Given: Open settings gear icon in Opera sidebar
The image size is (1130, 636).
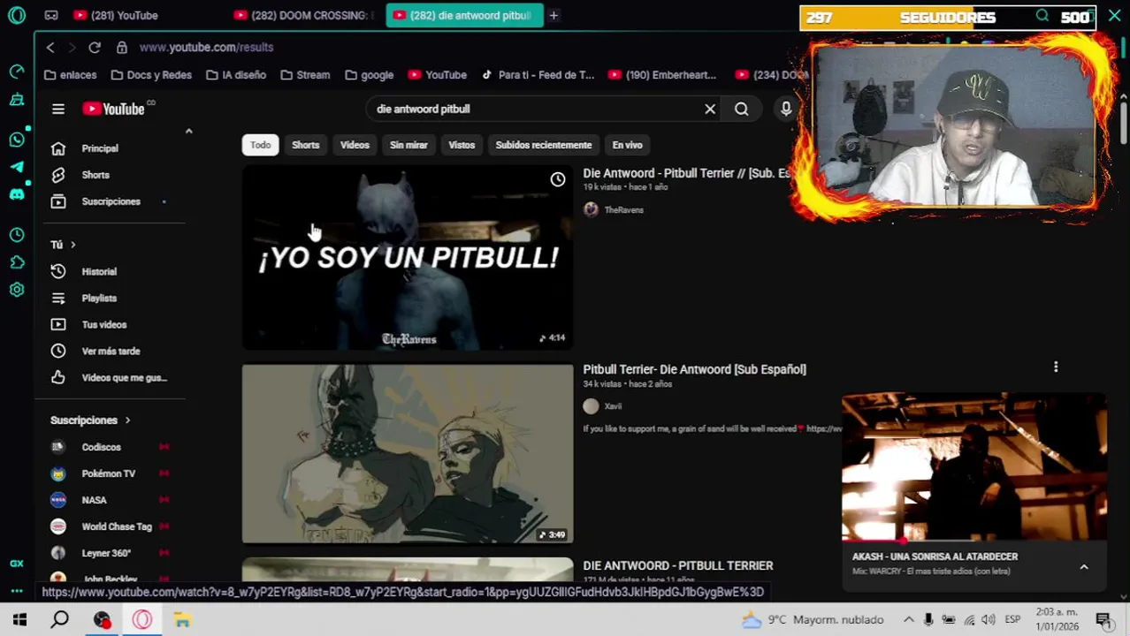Looking at the screenshot, I should [17, 290].
